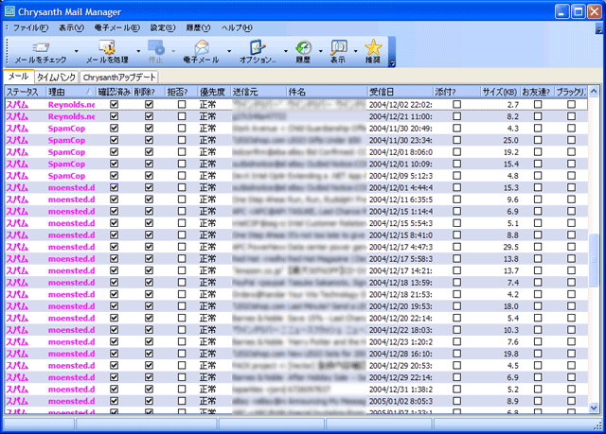The width and height of the screenshot is (606, 434).
Task: Select the SpamCop row with size 25.0
Action: tap(296, 140)
